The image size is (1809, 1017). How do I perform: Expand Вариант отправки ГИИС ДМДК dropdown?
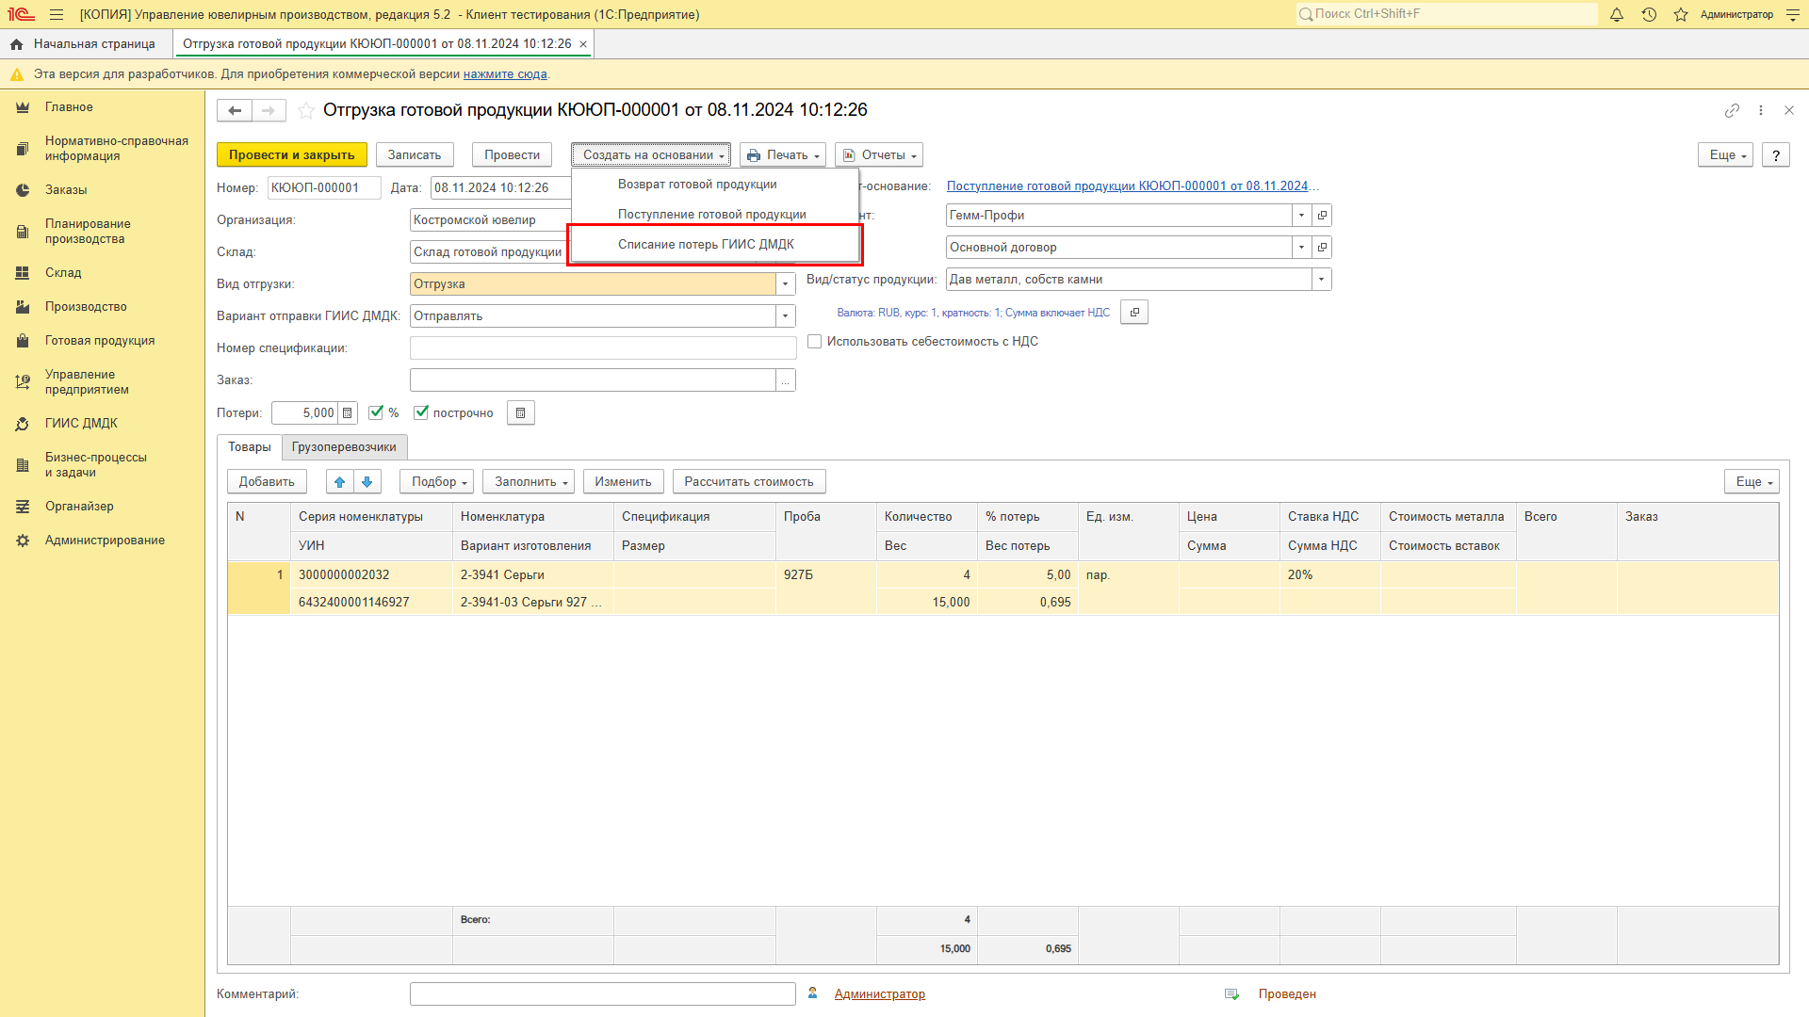pos(785,316)
